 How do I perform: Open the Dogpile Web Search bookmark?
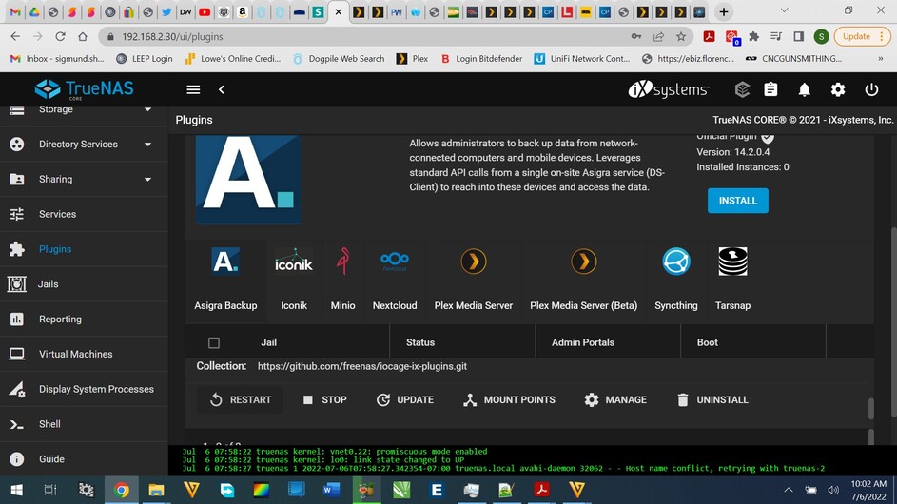click(339, 58)
